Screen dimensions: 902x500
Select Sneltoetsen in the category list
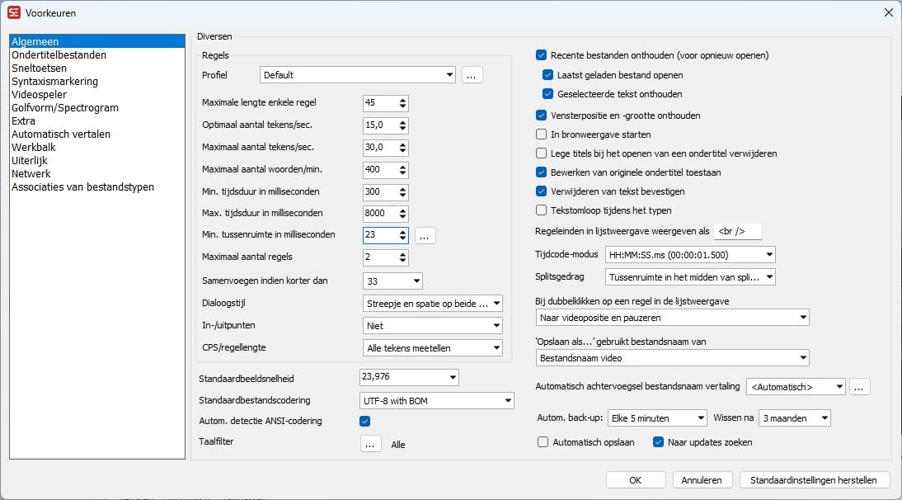coord(40,68)
